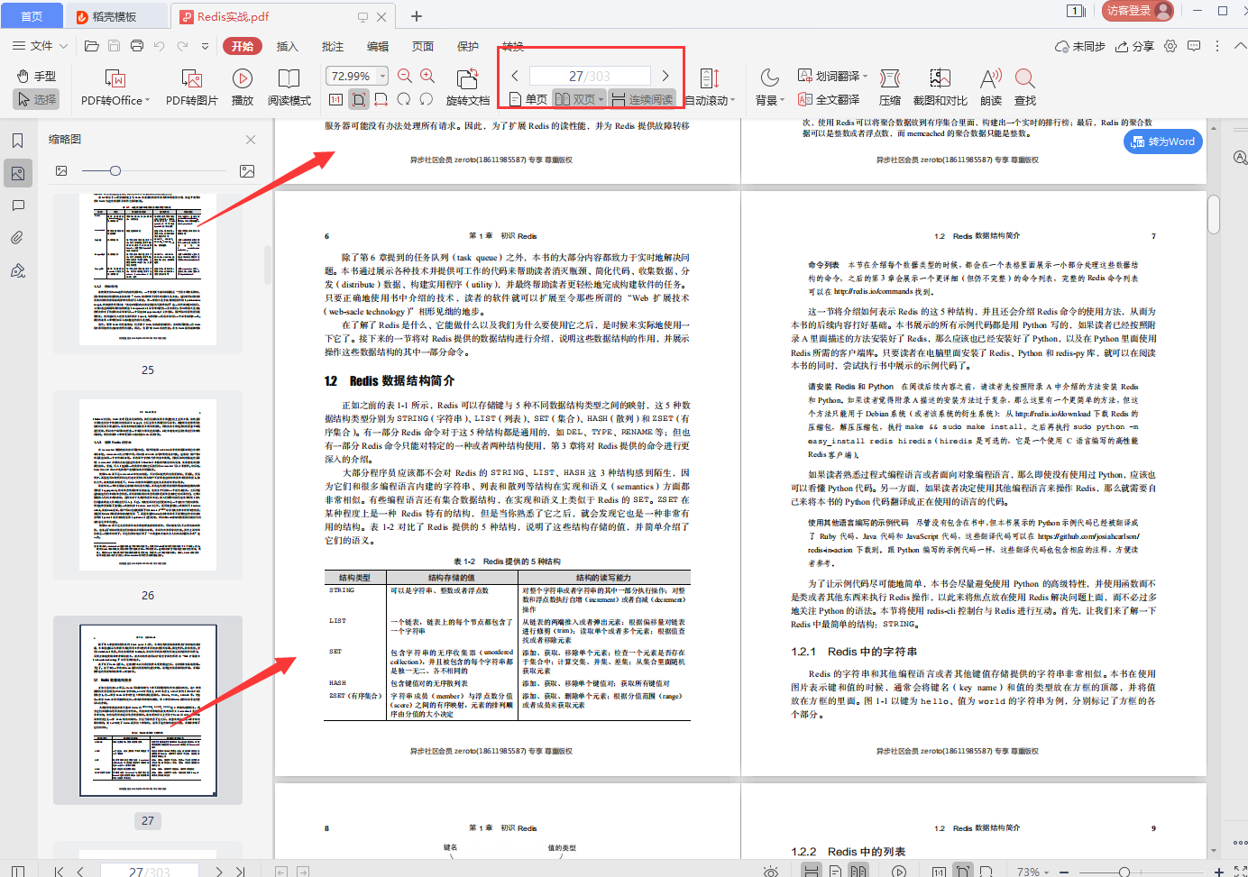
Task: Open the PDF转Office converter
Action: 115,87
